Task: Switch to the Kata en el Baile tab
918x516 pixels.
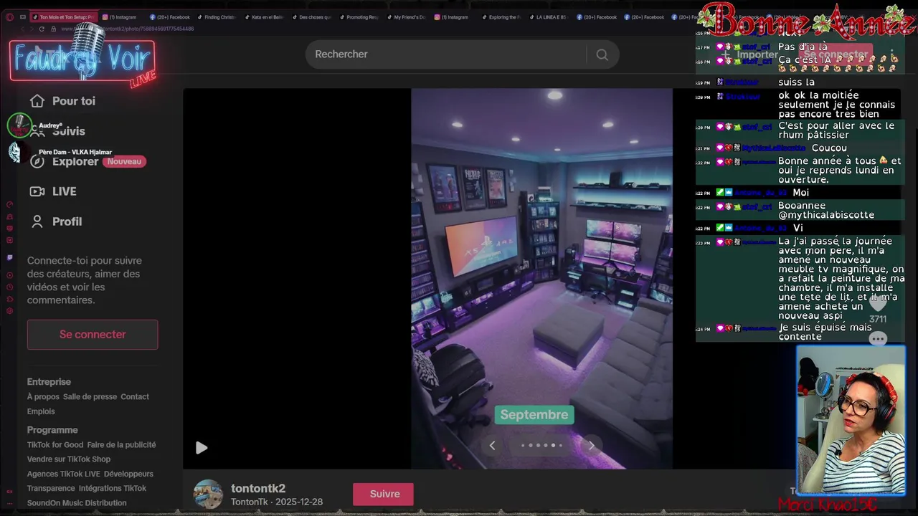Action: click(x=262, y=17)
